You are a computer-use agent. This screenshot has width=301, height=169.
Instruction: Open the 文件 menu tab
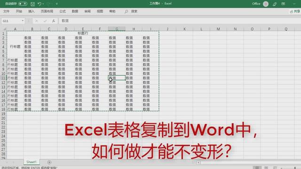click(6, 11)
